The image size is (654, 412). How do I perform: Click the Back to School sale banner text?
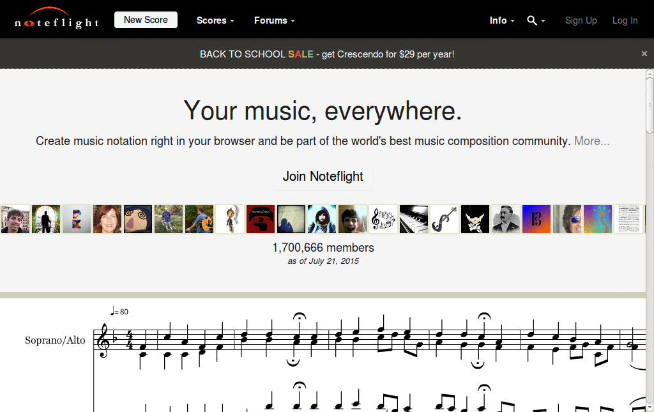[327, 54]
